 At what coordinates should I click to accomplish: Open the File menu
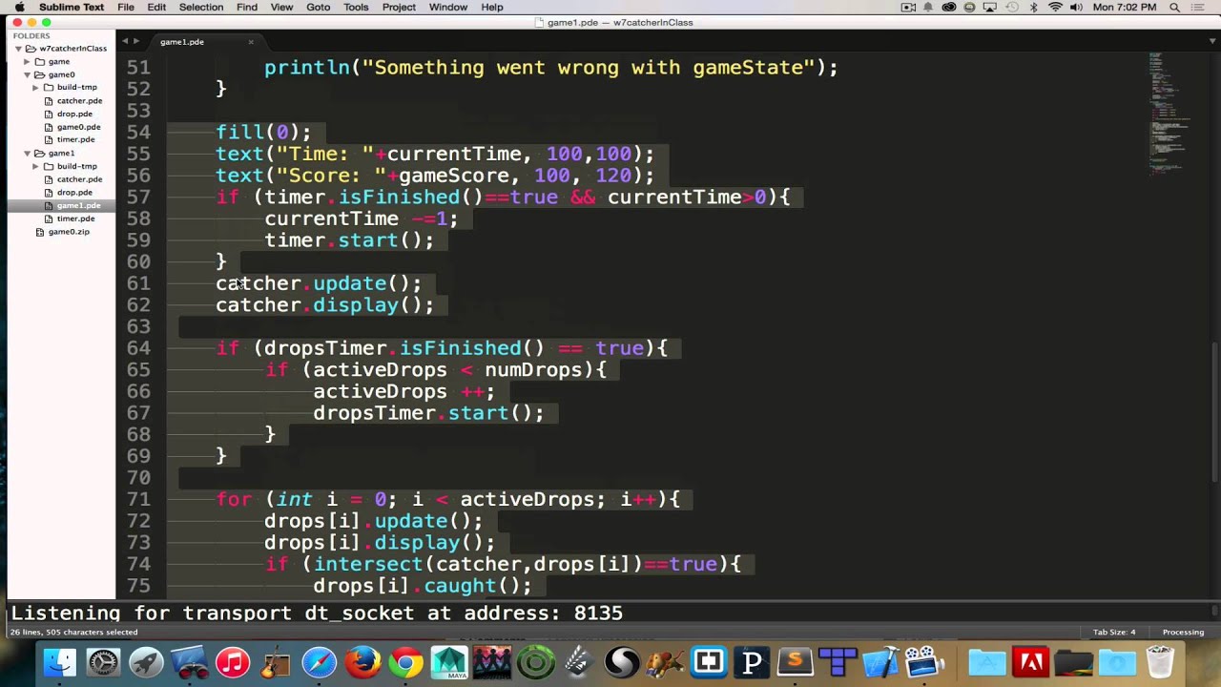point(126,8)
